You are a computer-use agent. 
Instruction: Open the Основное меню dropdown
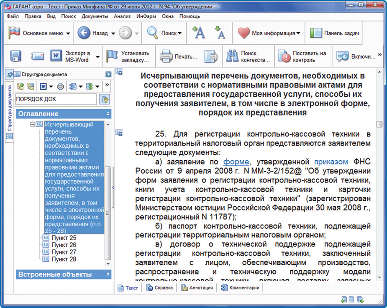pyautogui.click(x=41, y=33)
